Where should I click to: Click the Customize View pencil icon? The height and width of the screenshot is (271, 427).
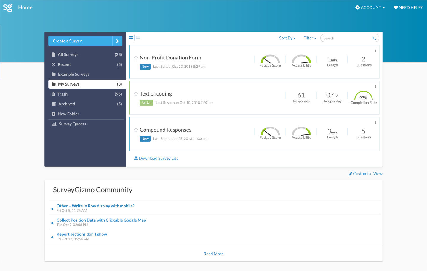coord(350,174)
